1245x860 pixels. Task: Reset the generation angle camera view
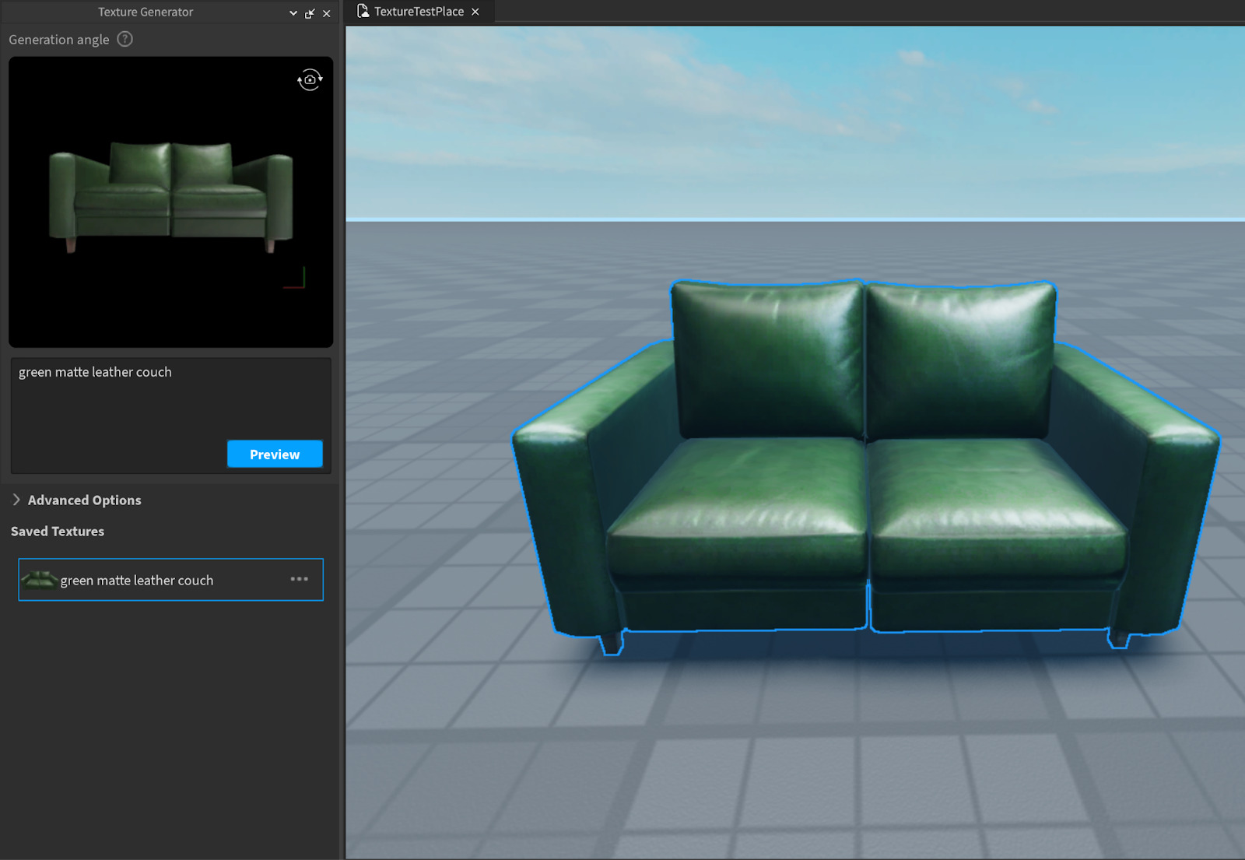310,79
